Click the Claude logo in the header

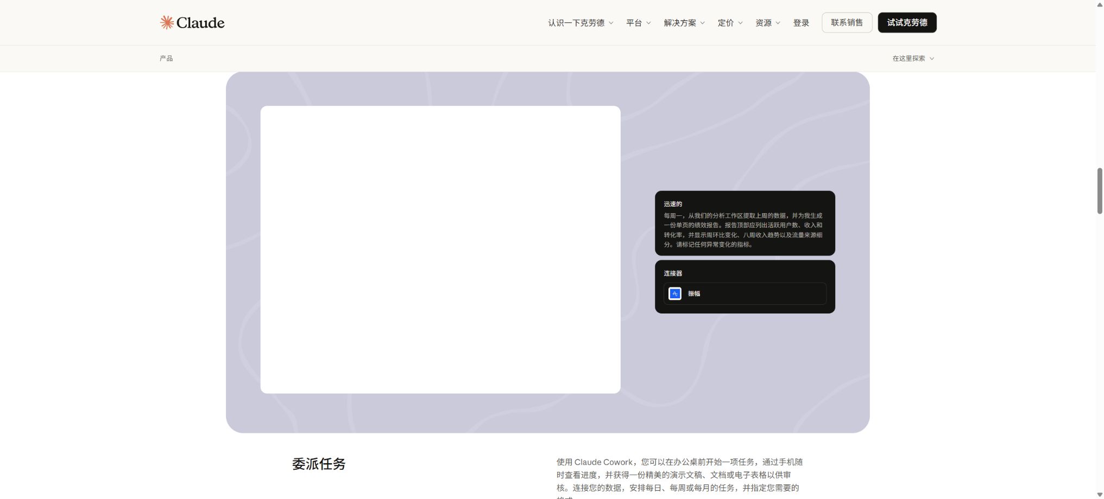(192, 22)
